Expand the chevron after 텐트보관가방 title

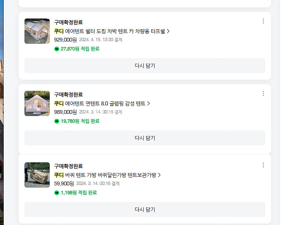coord(160,175)
